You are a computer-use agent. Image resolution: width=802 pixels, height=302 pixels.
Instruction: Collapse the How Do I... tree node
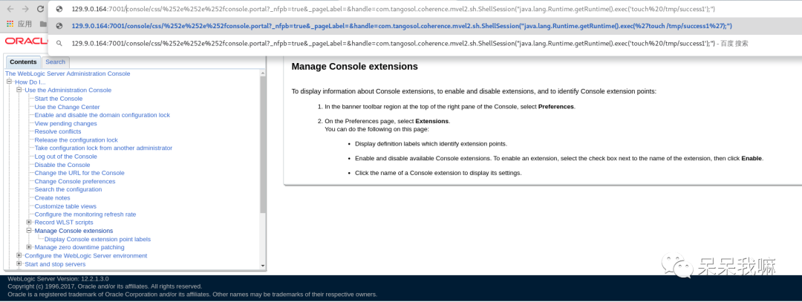[x=9, y=82]
